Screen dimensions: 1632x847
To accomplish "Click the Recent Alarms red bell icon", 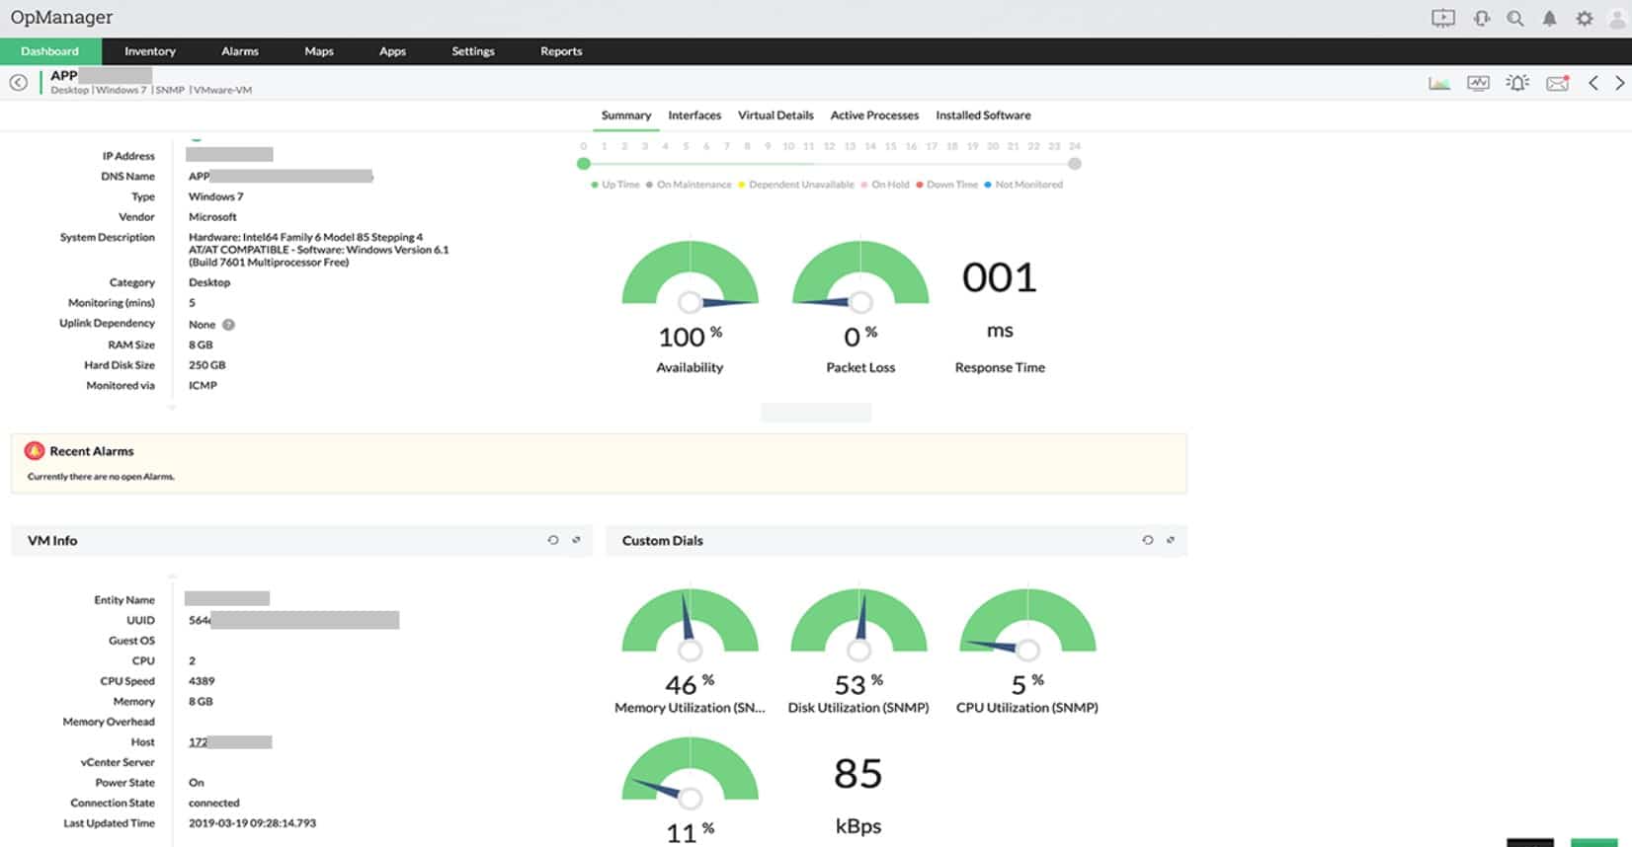I will pos(35,451).
